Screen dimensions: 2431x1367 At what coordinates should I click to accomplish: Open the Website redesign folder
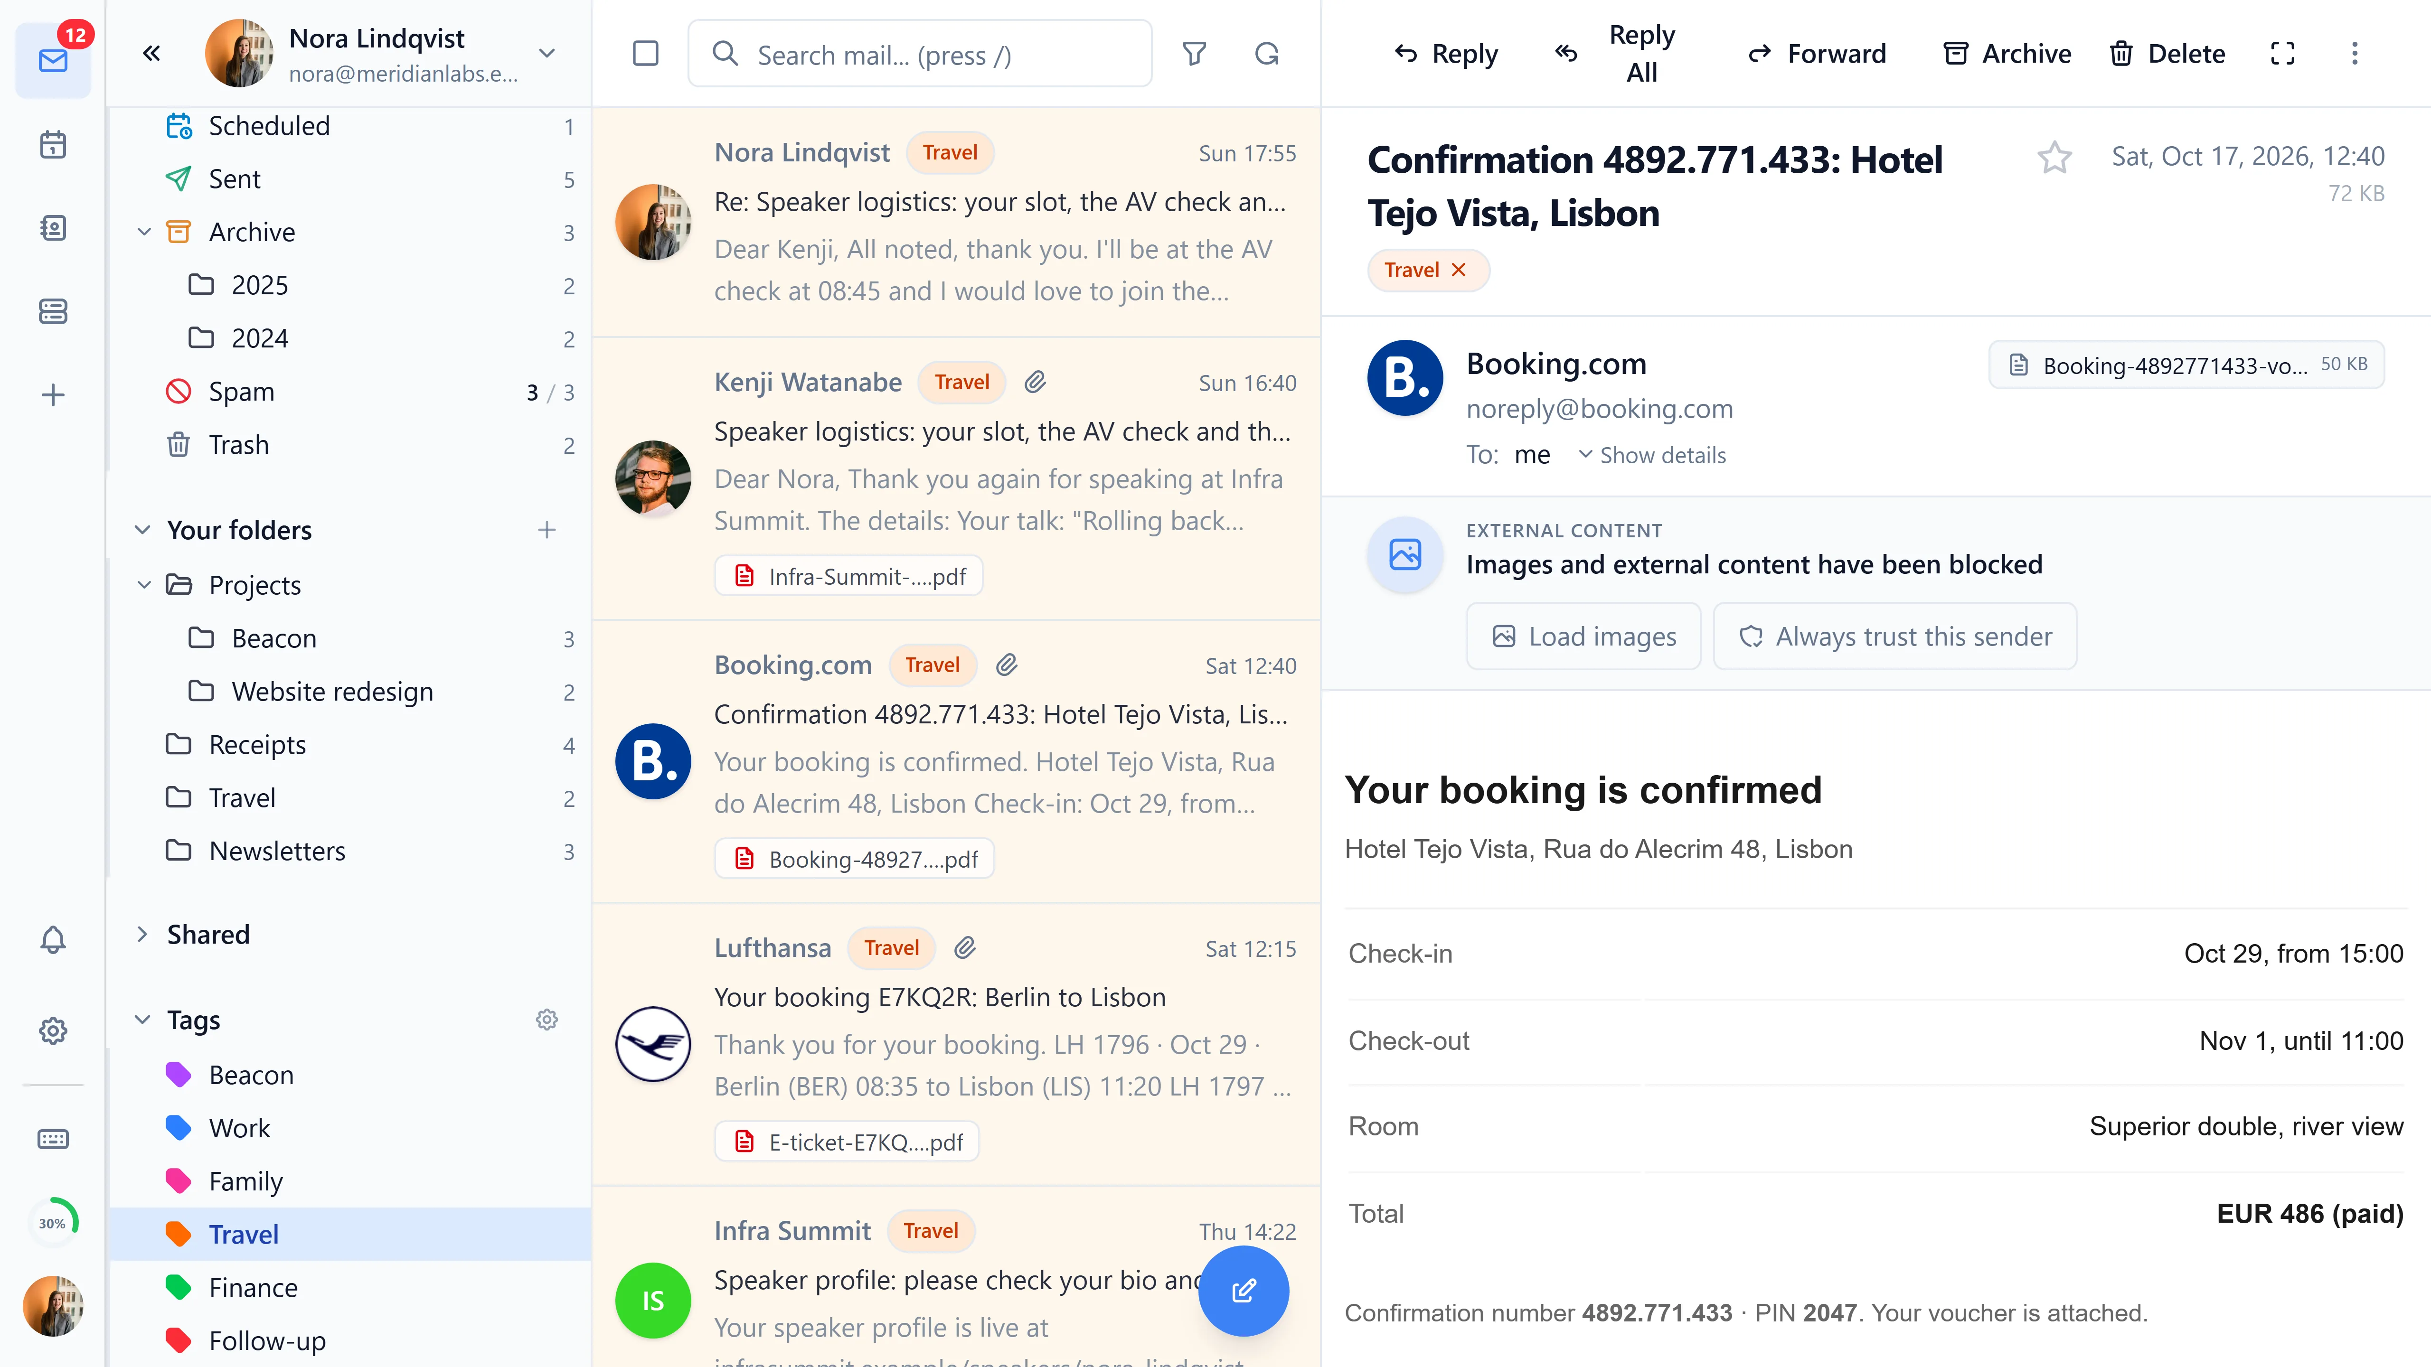coord(350,692)
